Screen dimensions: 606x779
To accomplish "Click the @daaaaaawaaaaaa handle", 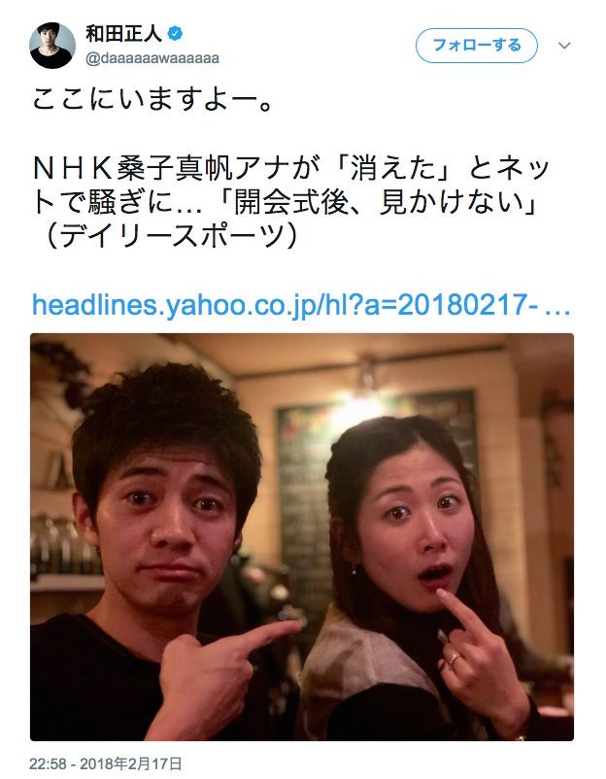I will click(x=152, y=58).
